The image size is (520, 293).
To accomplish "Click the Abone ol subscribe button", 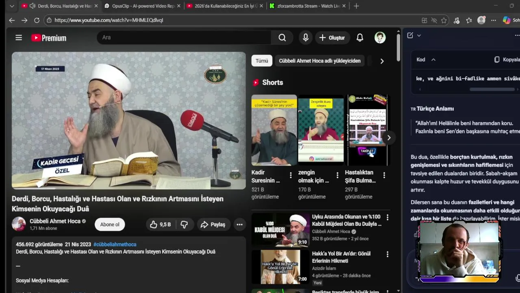I will [110, 225].
